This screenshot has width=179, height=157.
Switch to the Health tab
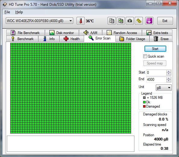click(72, 39)
